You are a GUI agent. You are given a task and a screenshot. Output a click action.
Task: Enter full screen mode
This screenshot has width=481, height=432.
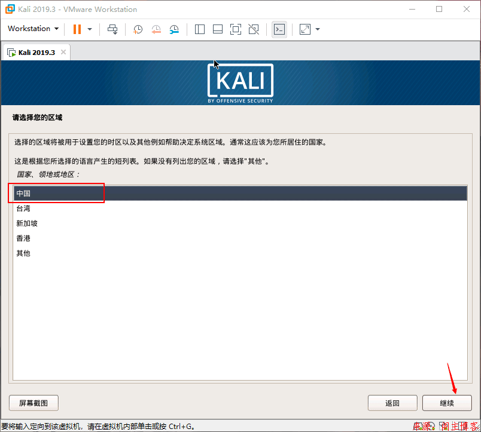click(236, 29)
